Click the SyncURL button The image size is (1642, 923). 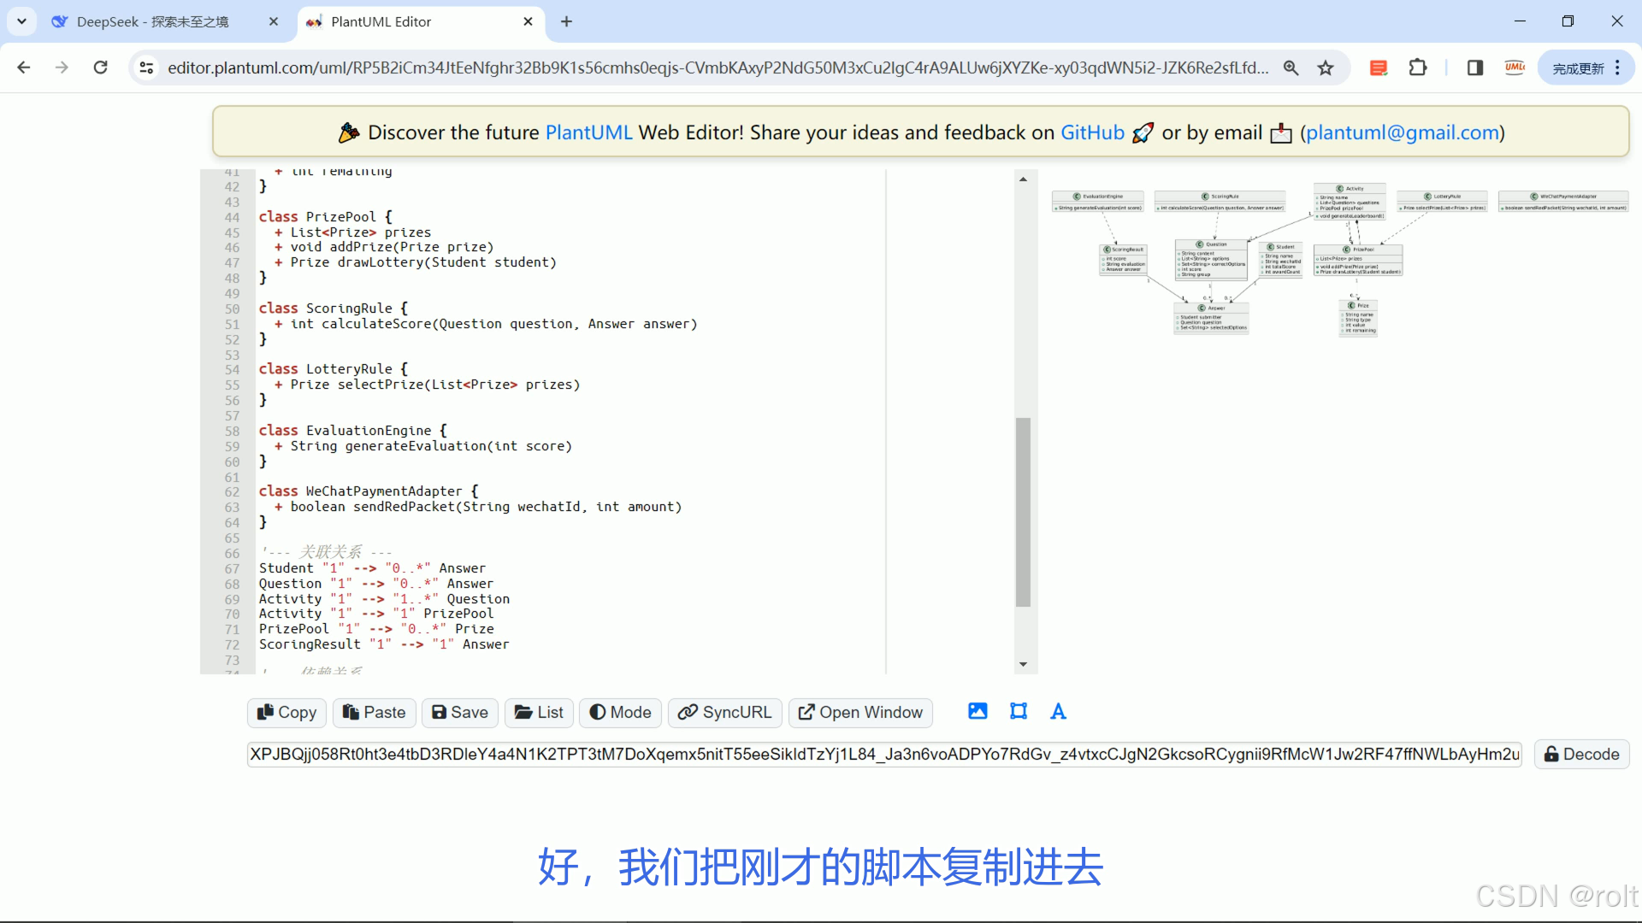pos(724,712)
